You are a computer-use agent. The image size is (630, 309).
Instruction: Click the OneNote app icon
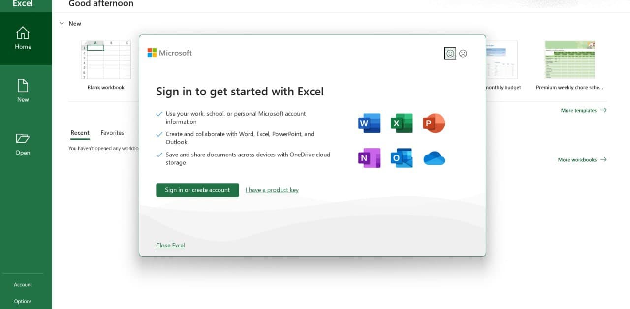370,158
